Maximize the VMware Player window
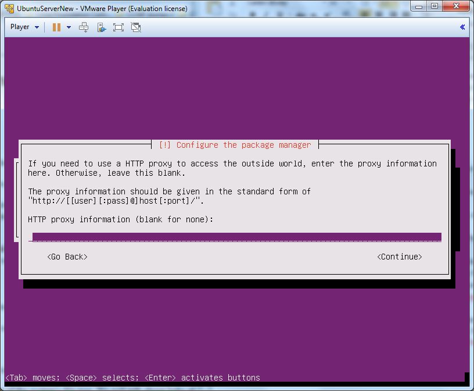 pos(435,6)
